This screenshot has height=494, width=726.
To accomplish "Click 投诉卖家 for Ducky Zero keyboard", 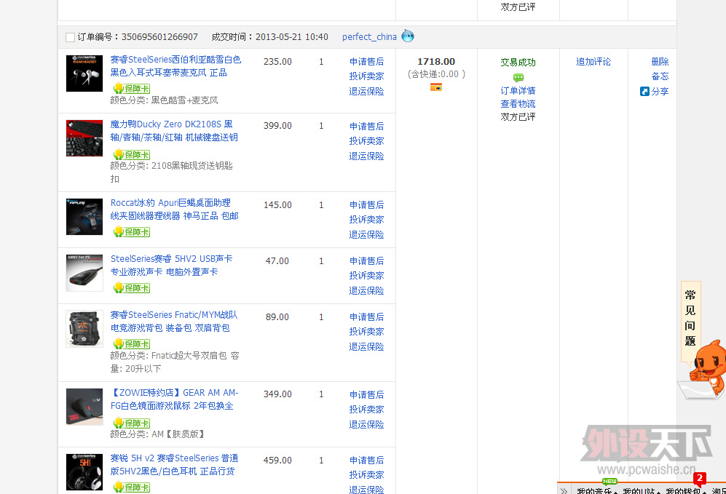I will [x=367, y=141].
